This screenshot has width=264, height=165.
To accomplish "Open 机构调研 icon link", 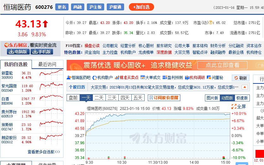I will 195,77.
